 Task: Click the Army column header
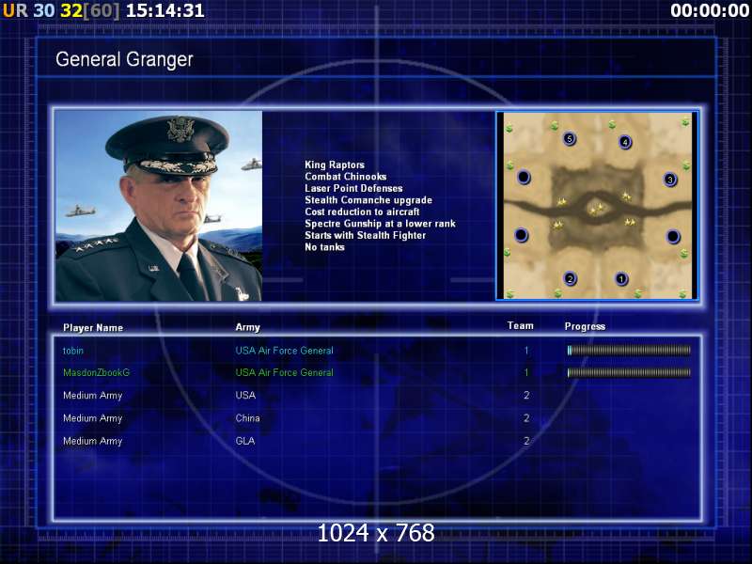pyautogui.click(x=247, y=327)
